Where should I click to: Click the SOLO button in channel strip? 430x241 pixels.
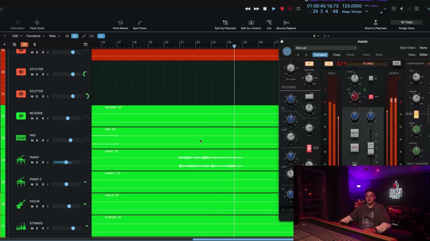click(x=354, y=133)
